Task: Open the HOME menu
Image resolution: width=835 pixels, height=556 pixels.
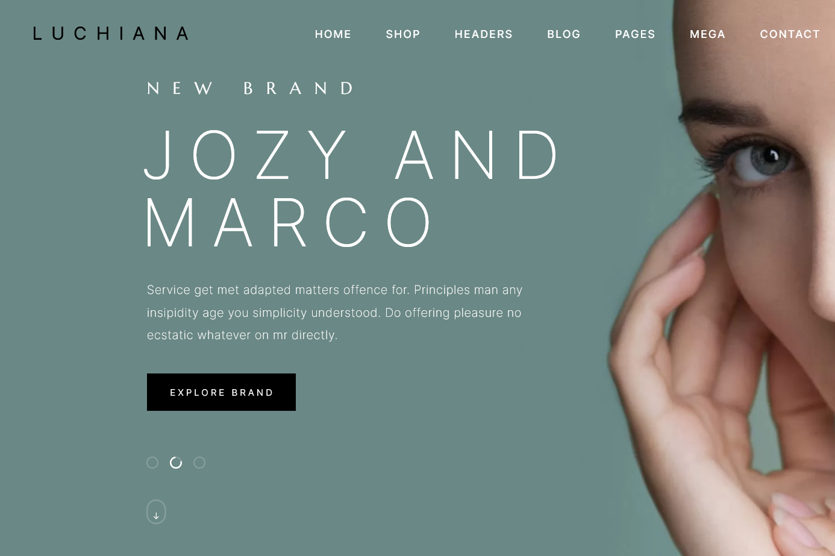Action: tap(333, 34)
